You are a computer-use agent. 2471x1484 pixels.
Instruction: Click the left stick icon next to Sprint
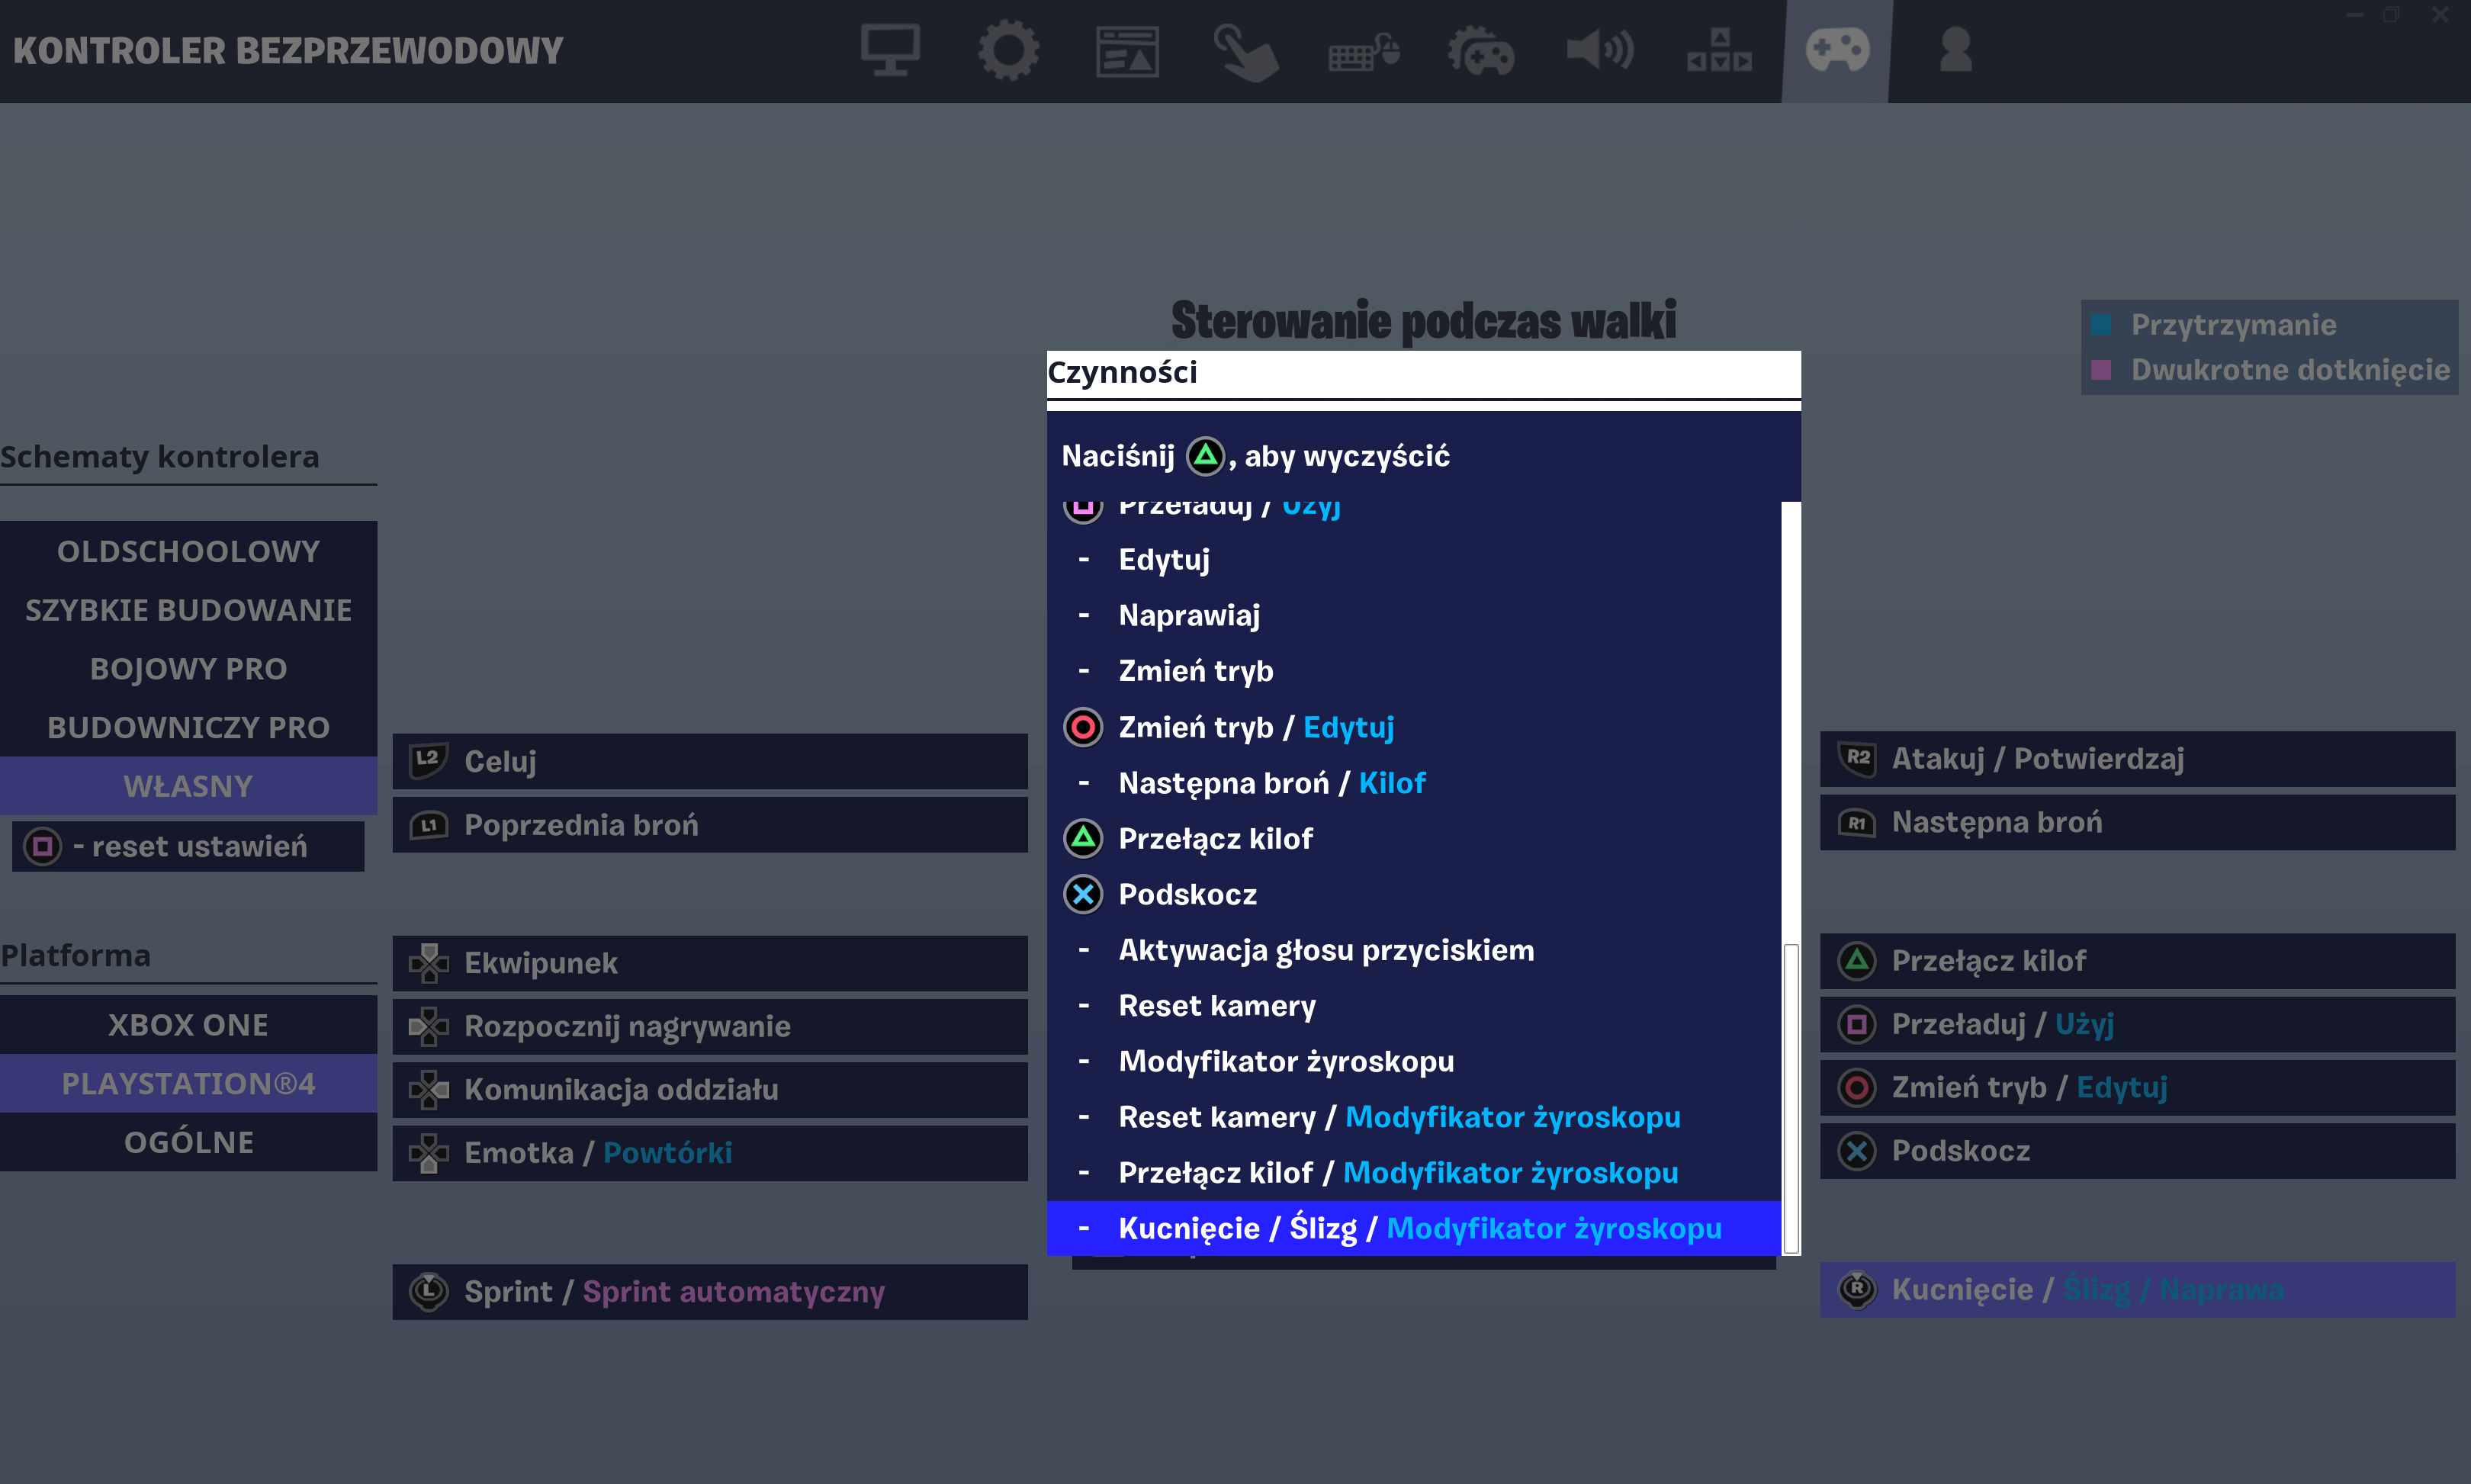pyautogui.click(x=429, y=1292)
